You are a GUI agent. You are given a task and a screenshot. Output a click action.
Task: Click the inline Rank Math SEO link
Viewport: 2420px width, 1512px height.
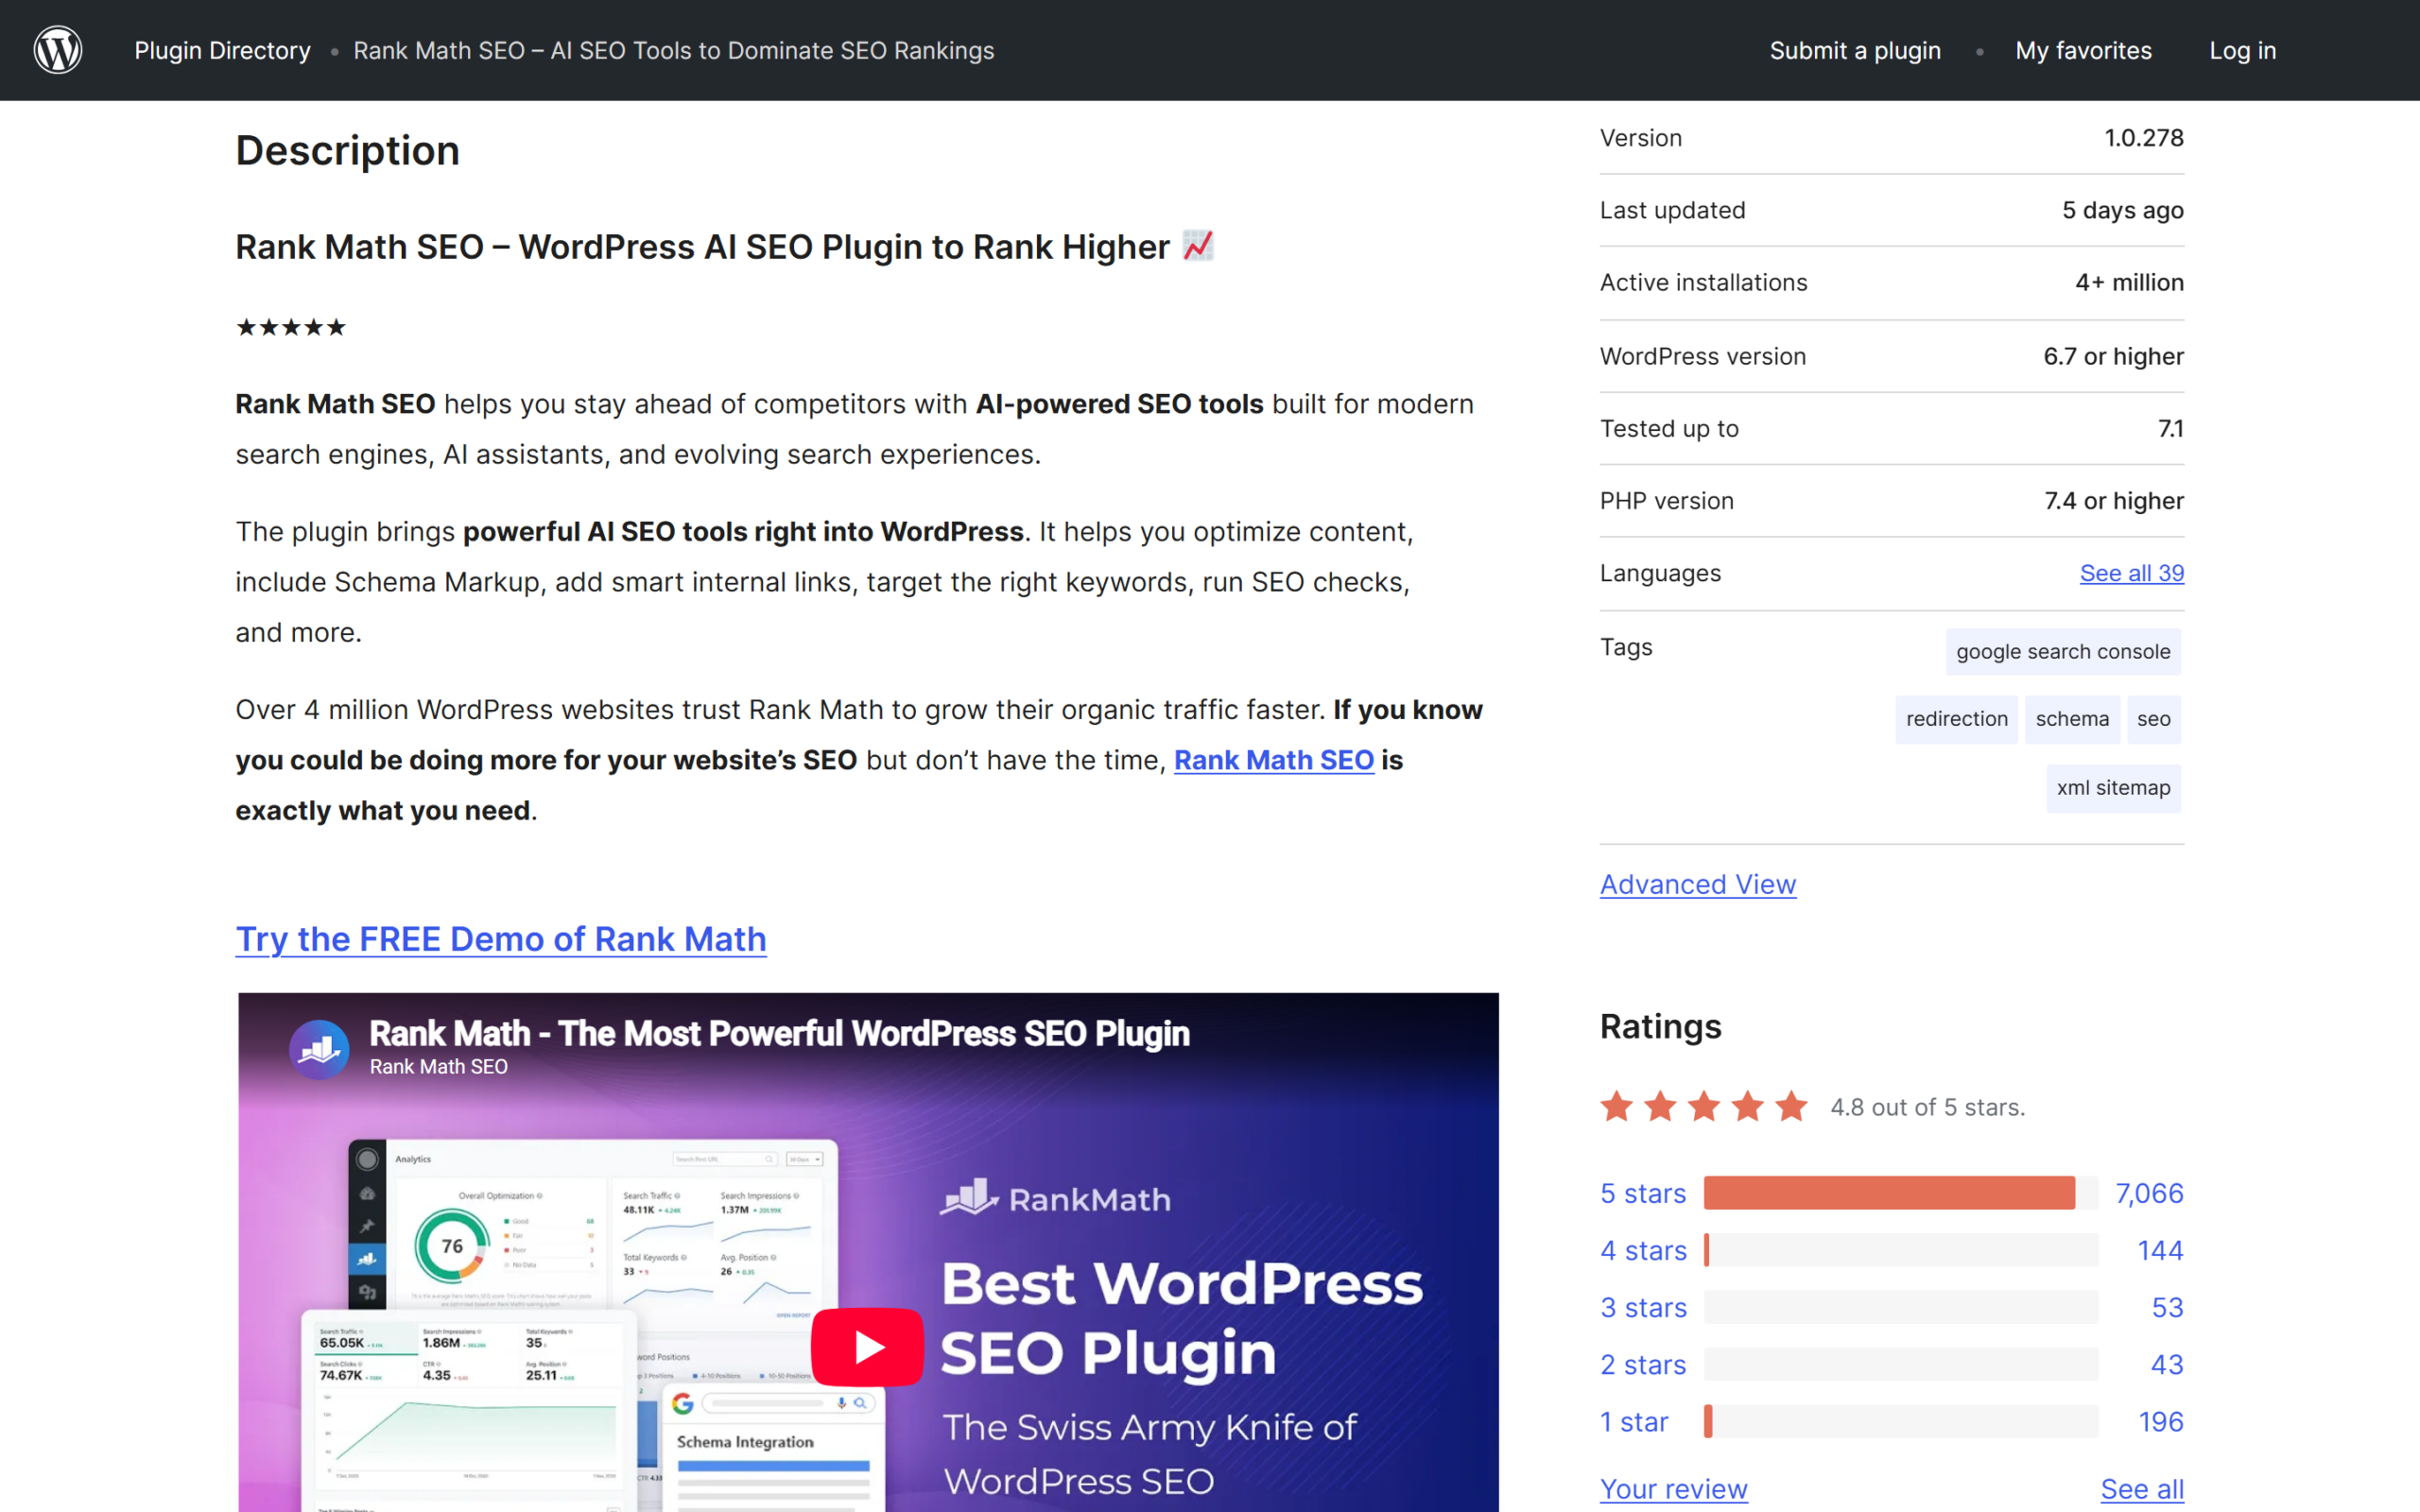(1273, 760)
